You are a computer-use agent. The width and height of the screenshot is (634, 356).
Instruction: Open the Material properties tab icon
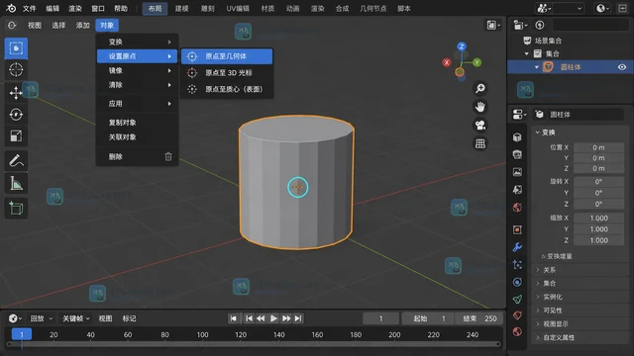click(x=517, y=332)
